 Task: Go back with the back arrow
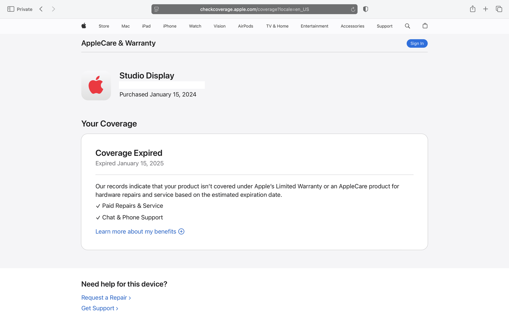[x=41, y=9]
